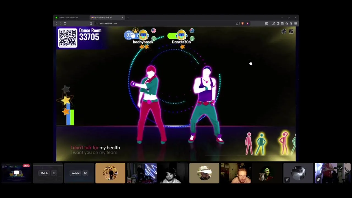Open the Brave Shields lion icon
This screenshot has width=352, height=198.
point(242,23)
